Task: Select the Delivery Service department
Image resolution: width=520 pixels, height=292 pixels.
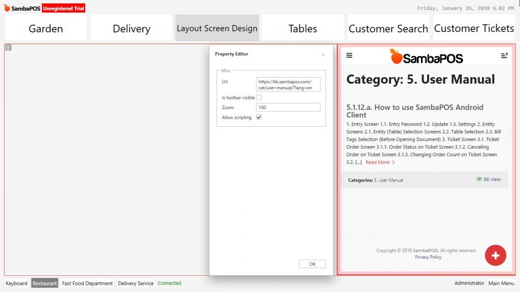Action: [136, 283]
